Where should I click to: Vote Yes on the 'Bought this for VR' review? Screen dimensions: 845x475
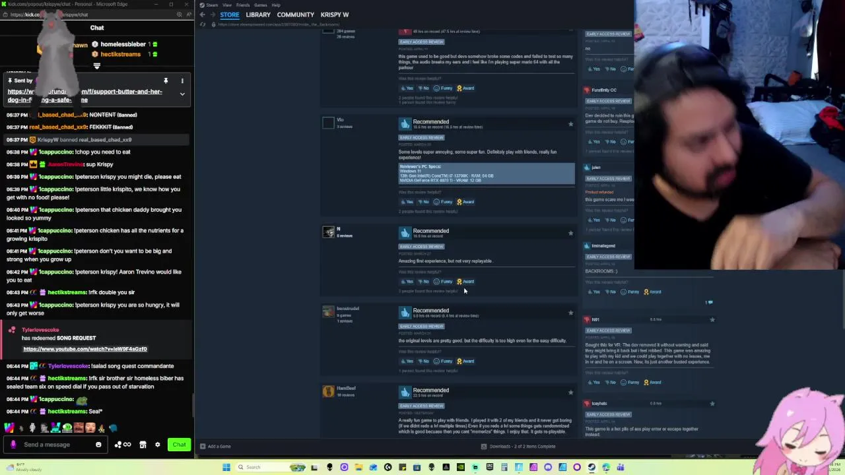(x=593, y=382)
